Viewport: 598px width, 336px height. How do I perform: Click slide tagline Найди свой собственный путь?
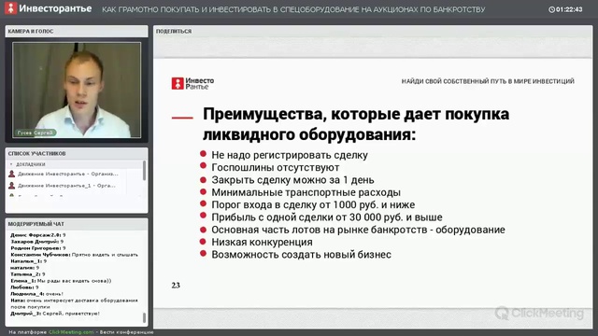(x=488, y=81)
